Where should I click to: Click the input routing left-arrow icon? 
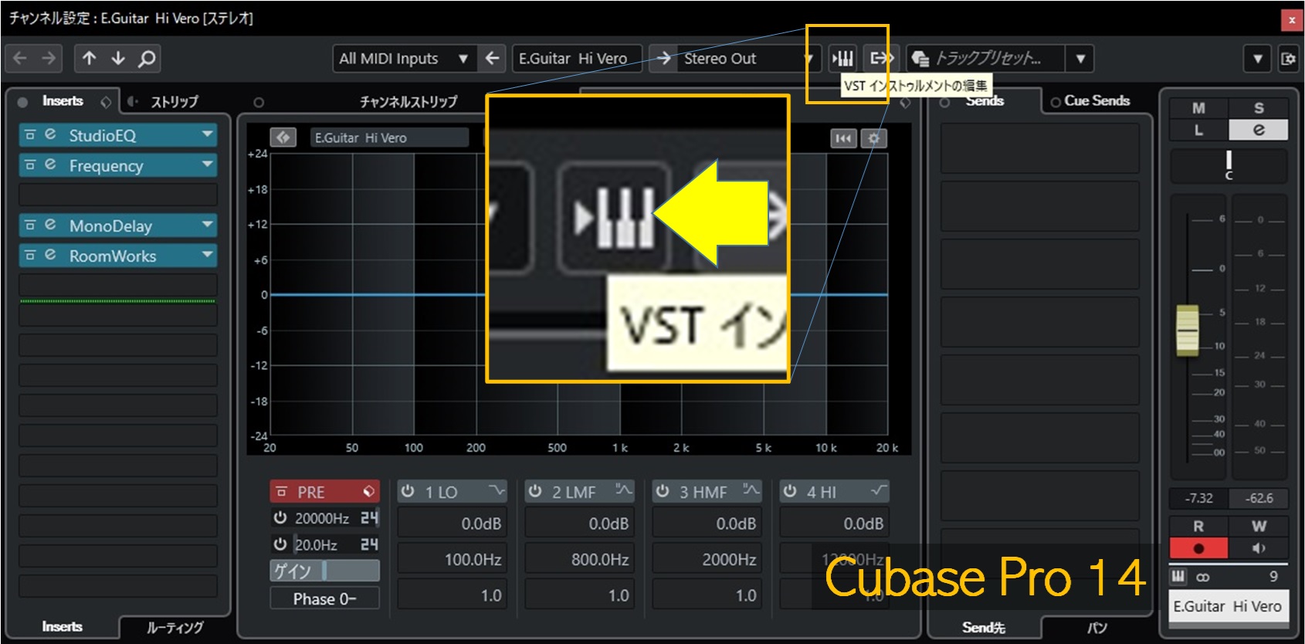point(492,58)
